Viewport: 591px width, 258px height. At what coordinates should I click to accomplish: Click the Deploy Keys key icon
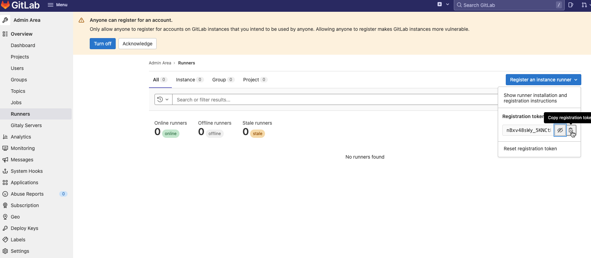point(5,228)
